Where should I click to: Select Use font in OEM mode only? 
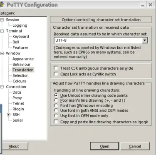coord(56,115)
